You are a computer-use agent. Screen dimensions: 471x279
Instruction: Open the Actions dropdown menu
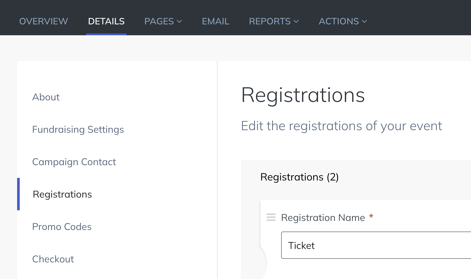pos(343,21)
